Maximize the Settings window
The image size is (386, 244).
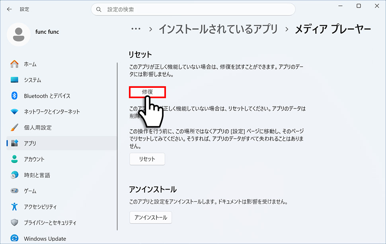(x=359, y=6)
